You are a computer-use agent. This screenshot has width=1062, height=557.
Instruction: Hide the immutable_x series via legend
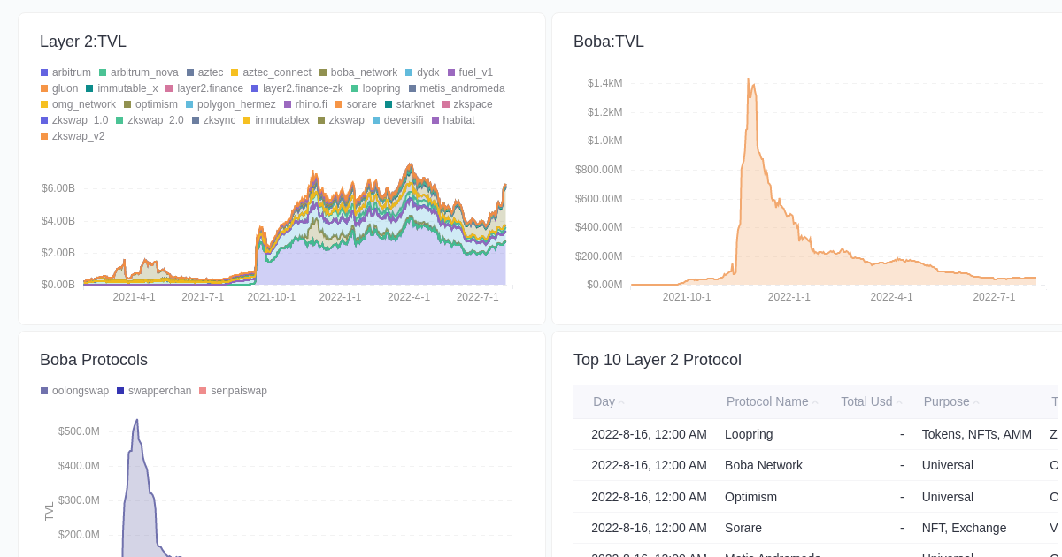(x=126, y=88)
